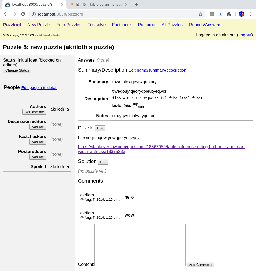Add me to Postprodders
The width and height of the screenshot is (256, 279).
tap(38, 157)
